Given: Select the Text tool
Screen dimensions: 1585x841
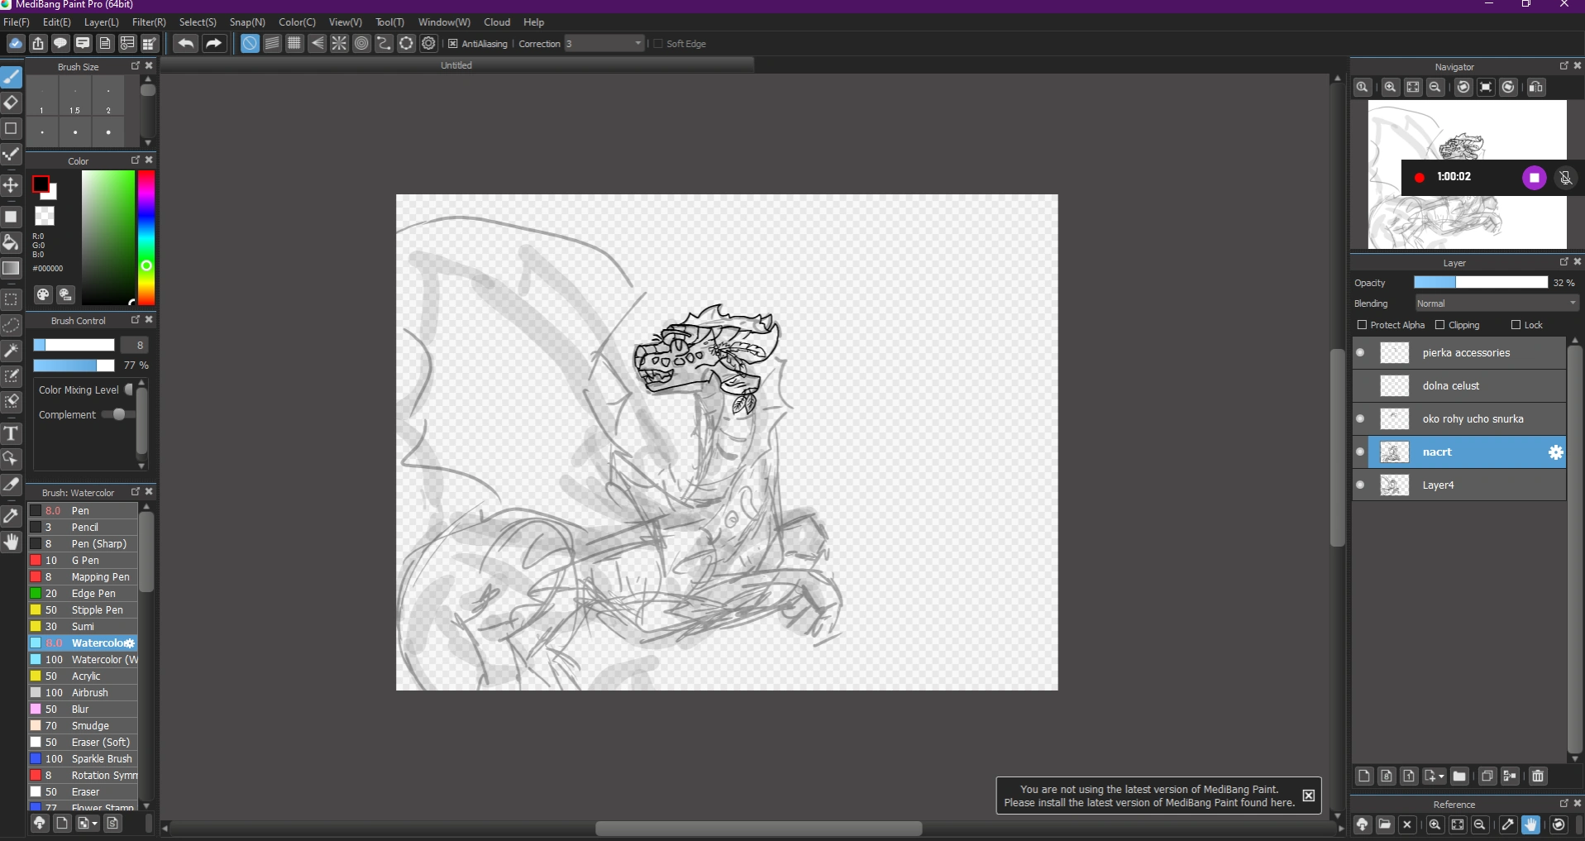Looking at the screenshot, I should [12, 433].
